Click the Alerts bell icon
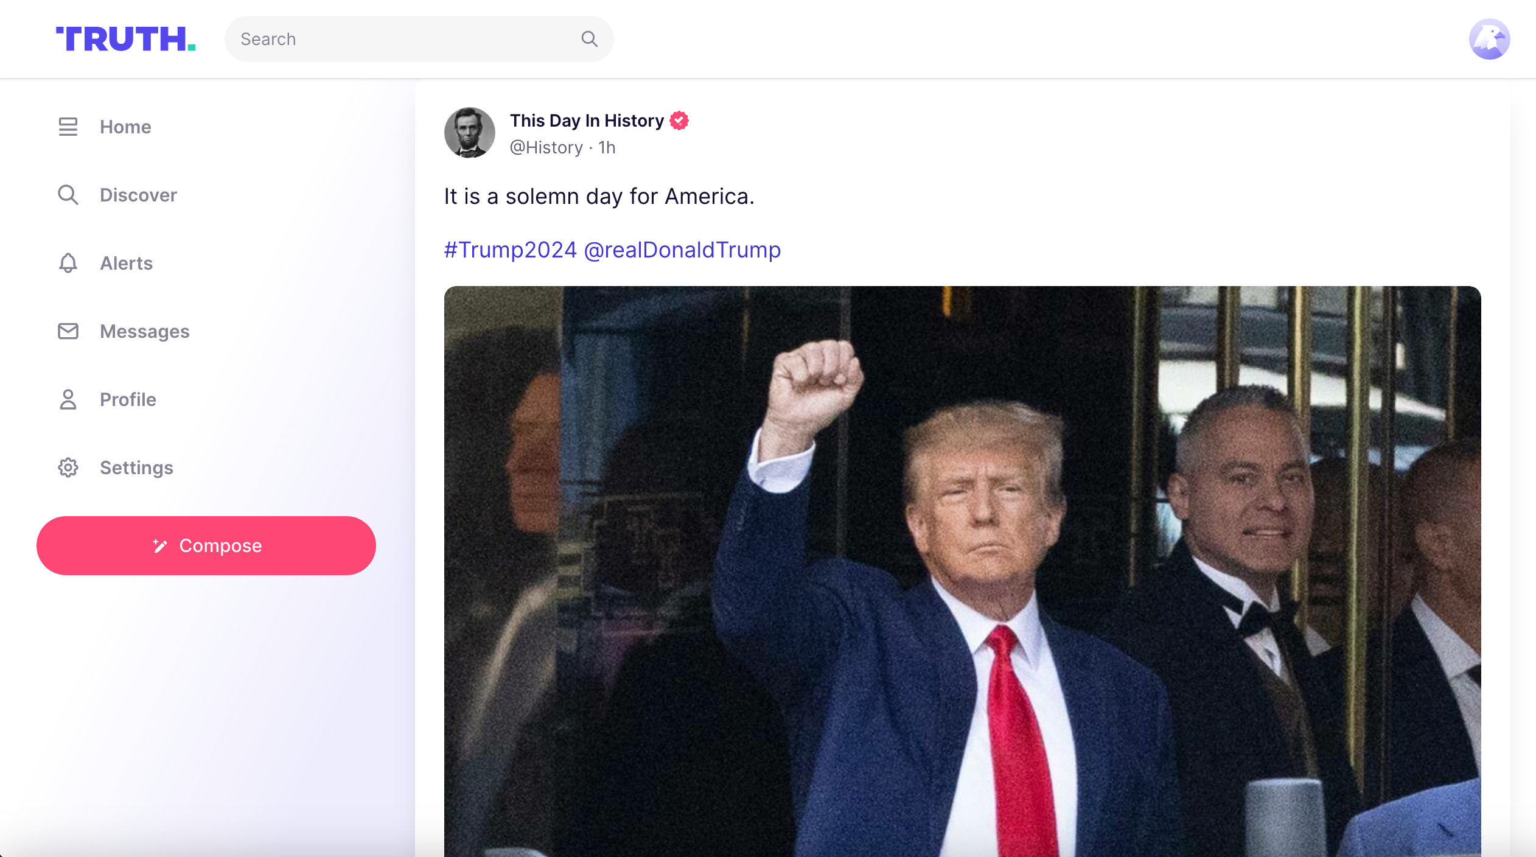This screenshot has width=1536, height=857. tap(69, 263)
